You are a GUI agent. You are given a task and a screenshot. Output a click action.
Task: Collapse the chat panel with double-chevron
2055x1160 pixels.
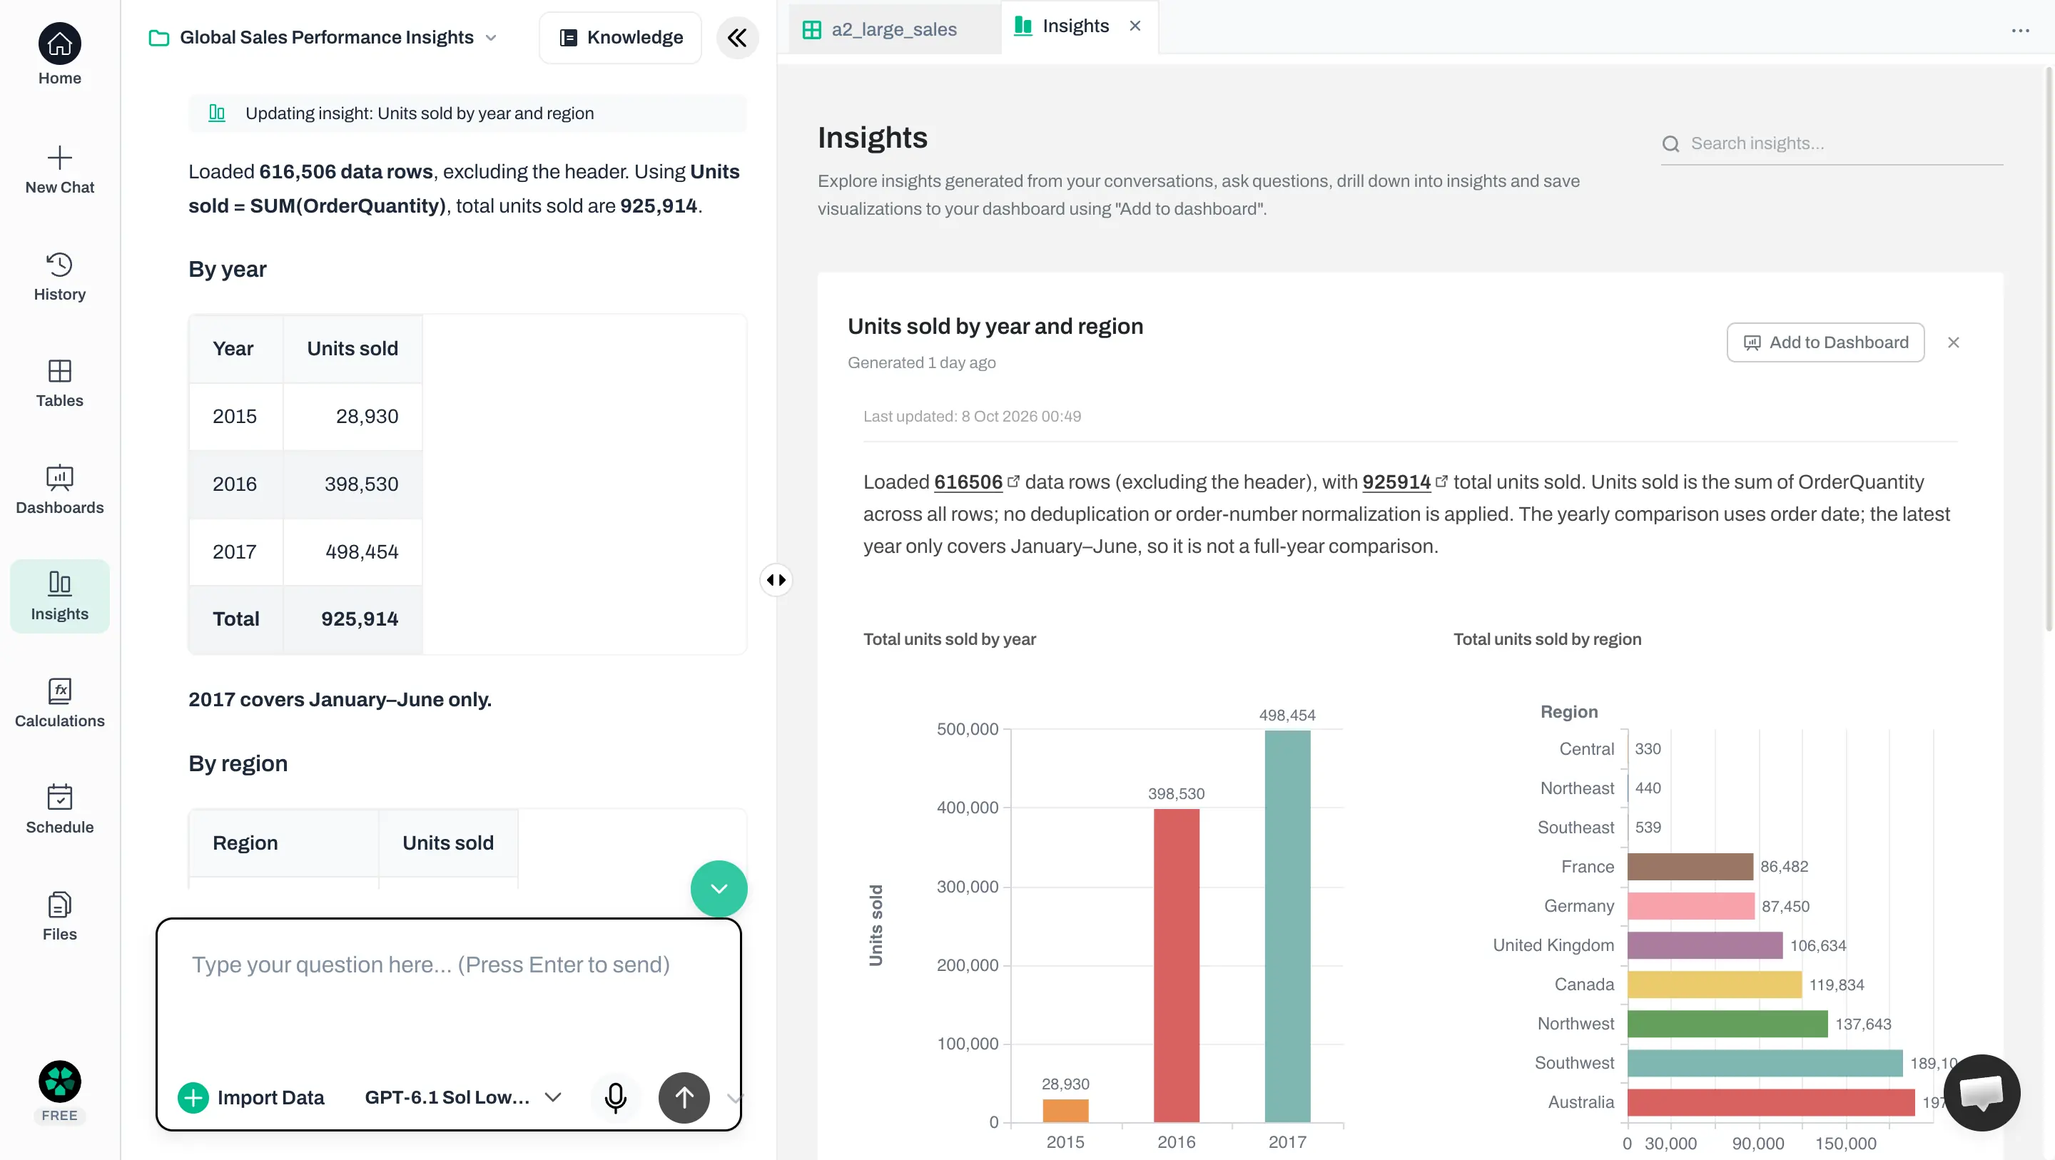pyautogui.click(x=737, y=38)
